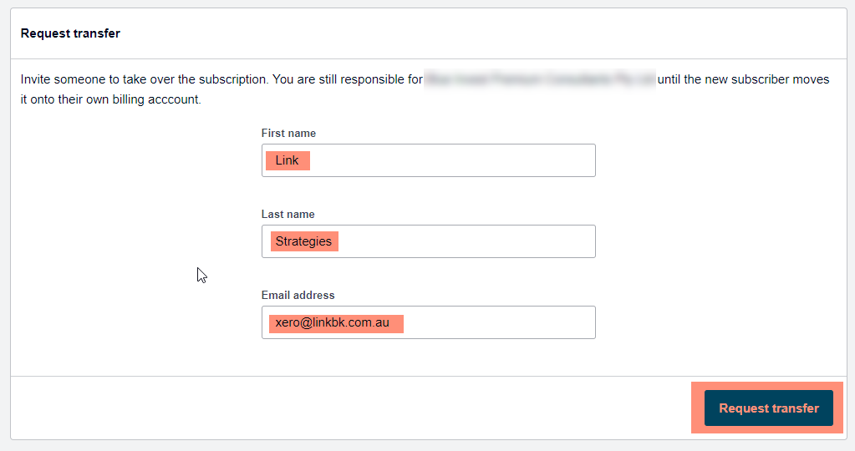Click the First name label

tap(288, 133)
